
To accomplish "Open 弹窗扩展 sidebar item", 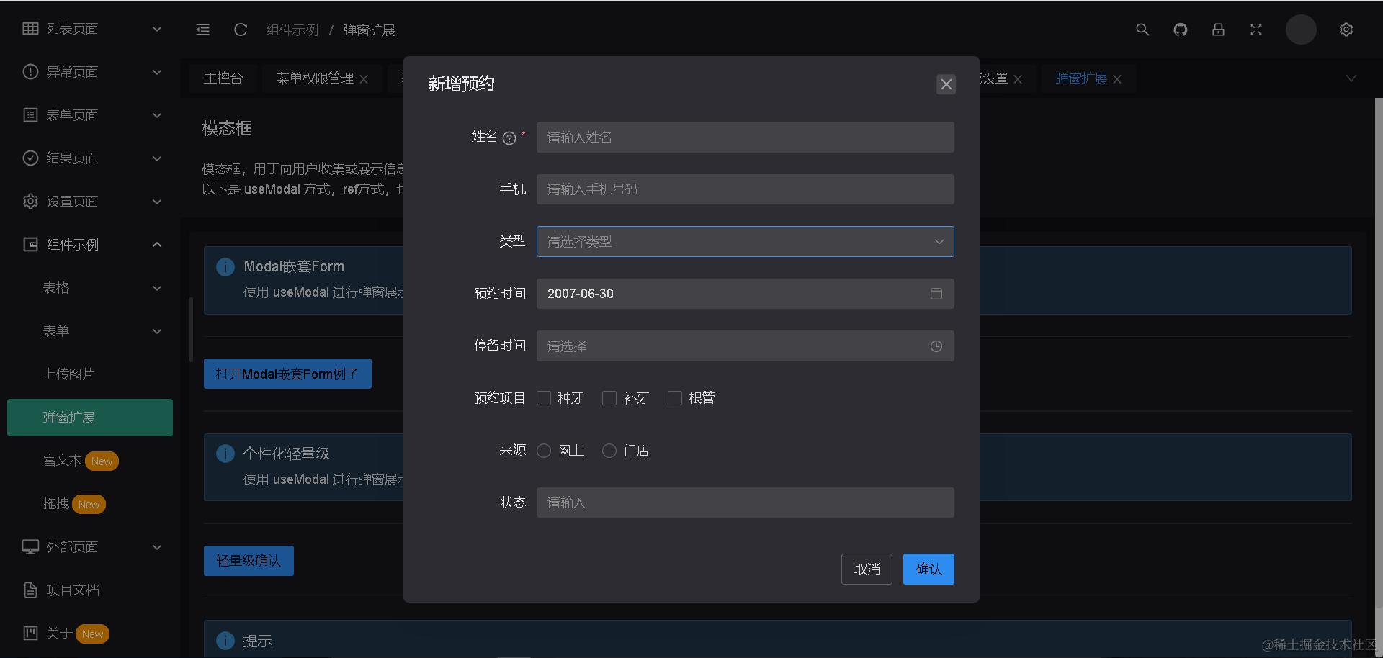I will 90,418.
